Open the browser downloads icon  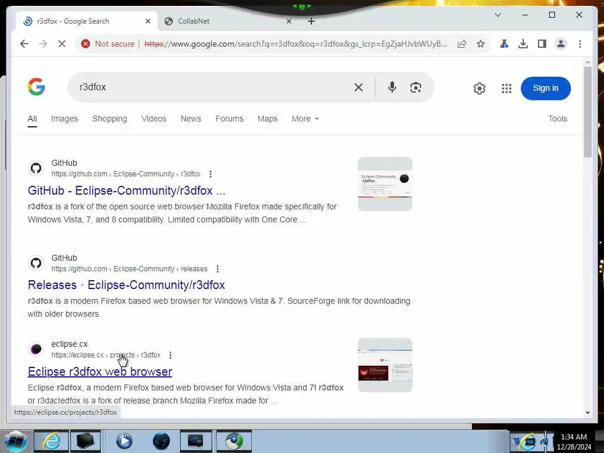(x=523, y=44)
